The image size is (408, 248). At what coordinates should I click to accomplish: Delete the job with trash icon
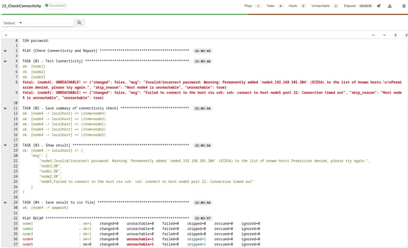(404, 6)
